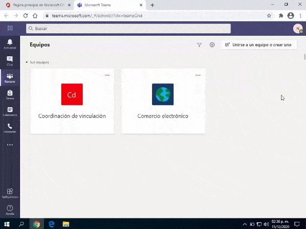Click the page vertical scrollbar

(x=304, y=57)
